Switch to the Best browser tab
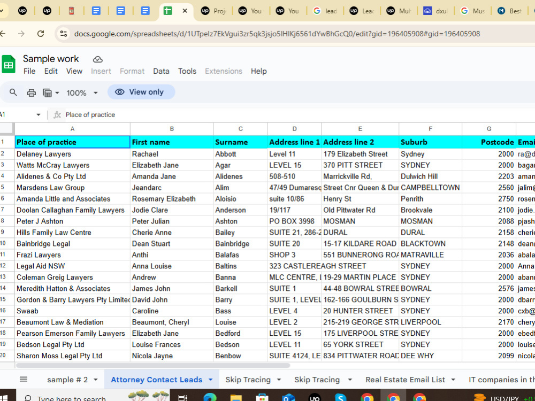 509,11
